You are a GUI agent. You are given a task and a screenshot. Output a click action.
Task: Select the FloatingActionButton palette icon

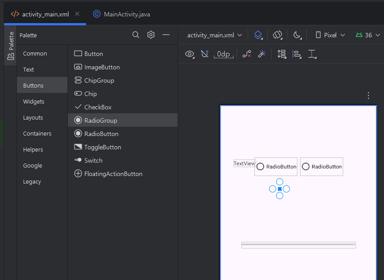point(78,174)
